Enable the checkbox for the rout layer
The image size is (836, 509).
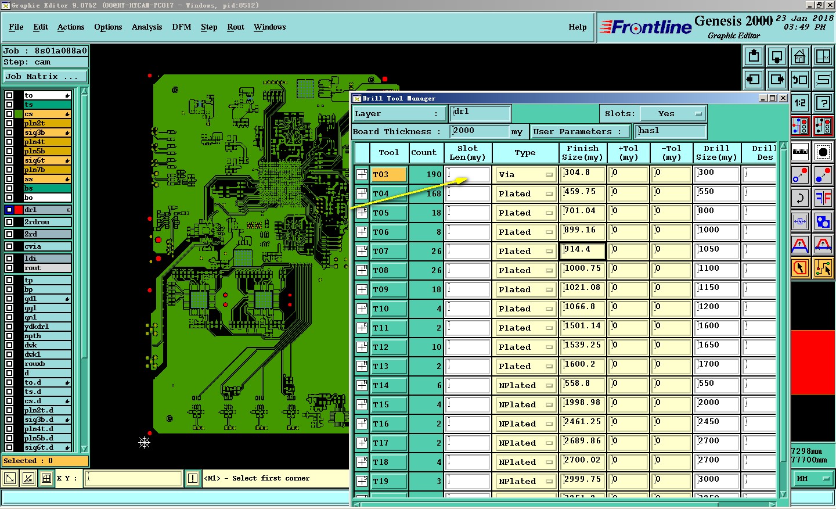point(9,268)
